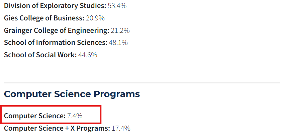This screenshot has height=135, width=282.
Task: Click the 'Computer Science + X Programs' label
Action: pyautogui.click(x=57, y=128)
